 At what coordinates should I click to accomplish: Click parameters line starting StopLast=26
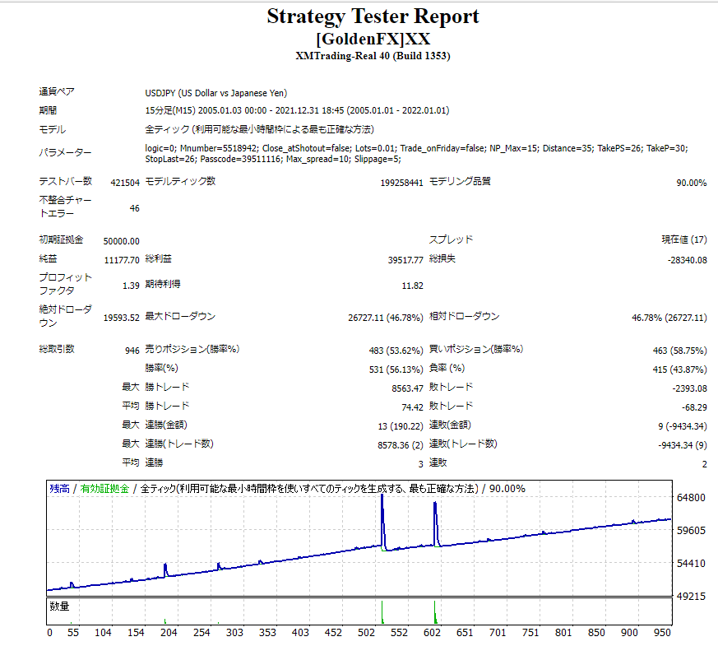click(x=273, y=160)
